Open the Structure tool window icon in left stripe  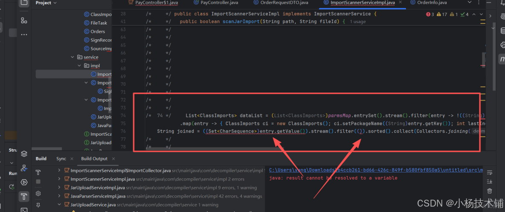point(24,20)
